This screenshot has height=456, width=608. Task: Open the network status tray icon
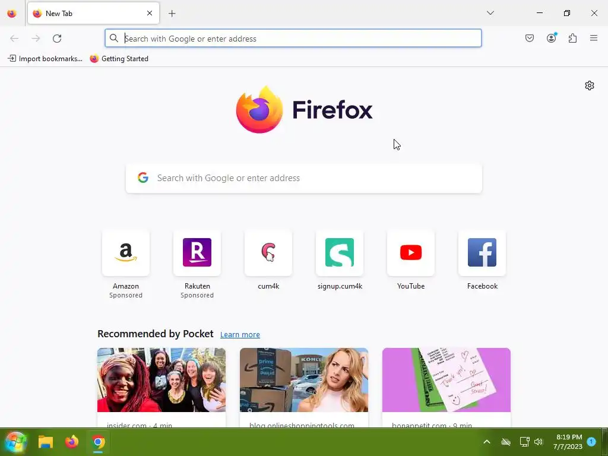pos(524,442)
